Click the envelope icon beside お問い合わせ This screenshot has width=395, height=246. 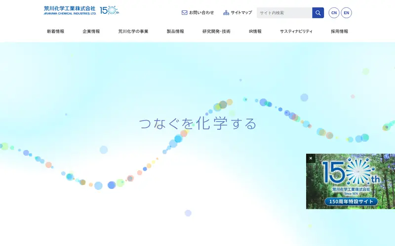184,13
